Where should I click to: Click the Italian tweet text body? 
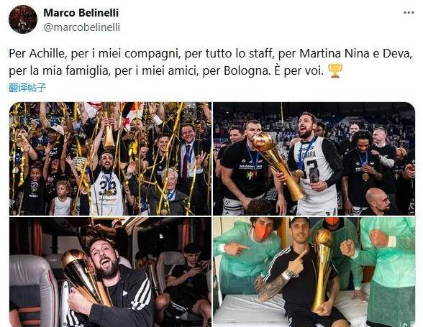(x=210, y=63)
